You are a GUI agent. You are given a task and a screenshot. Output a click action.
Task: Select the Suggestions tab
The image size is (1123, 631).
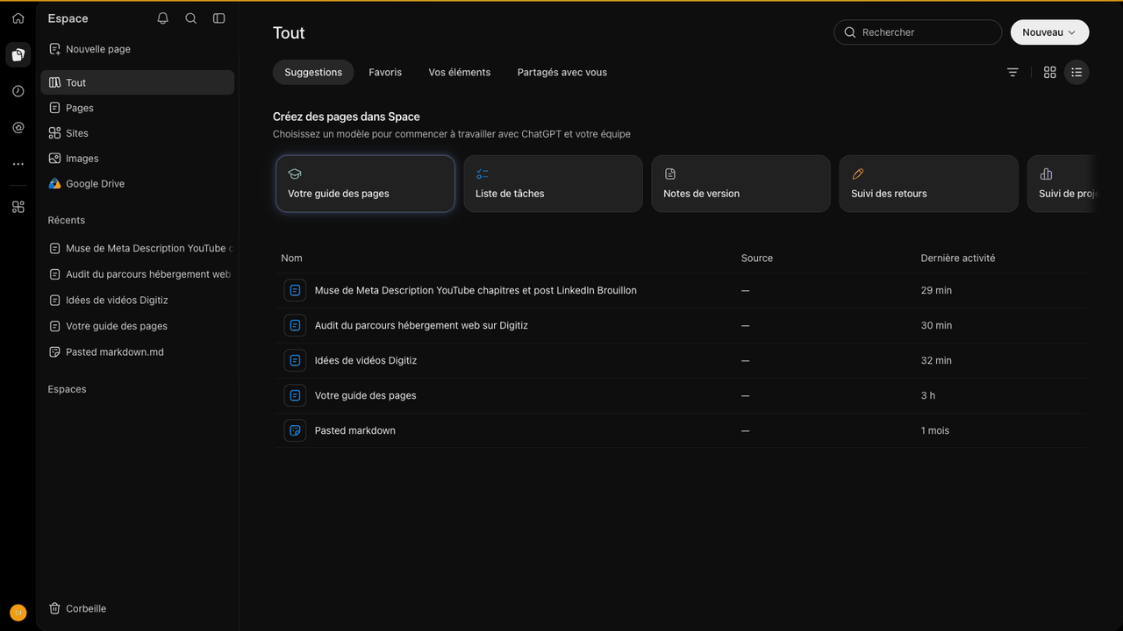coord(313,72)
